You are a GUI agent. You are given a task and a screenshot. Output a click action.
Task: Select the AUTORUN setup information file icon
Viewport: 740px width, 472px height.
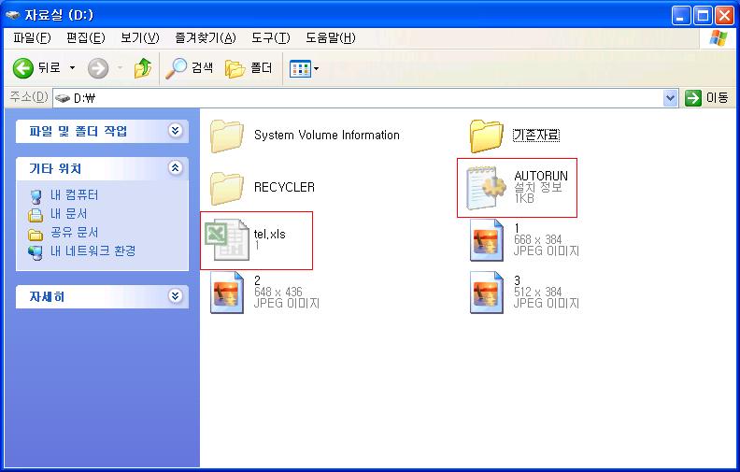point(485,188)
